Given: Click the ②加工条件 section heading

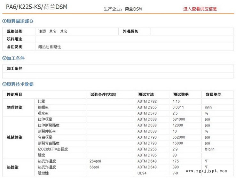Looking at the screenshot, I should coord(13,58).
